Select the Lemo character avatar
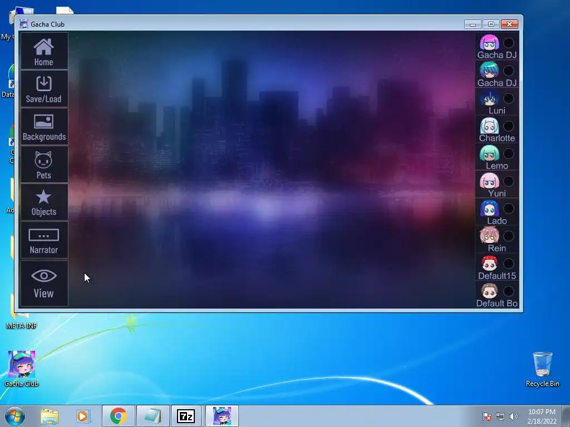Screen dimensions: 570x427 [489, 153]
